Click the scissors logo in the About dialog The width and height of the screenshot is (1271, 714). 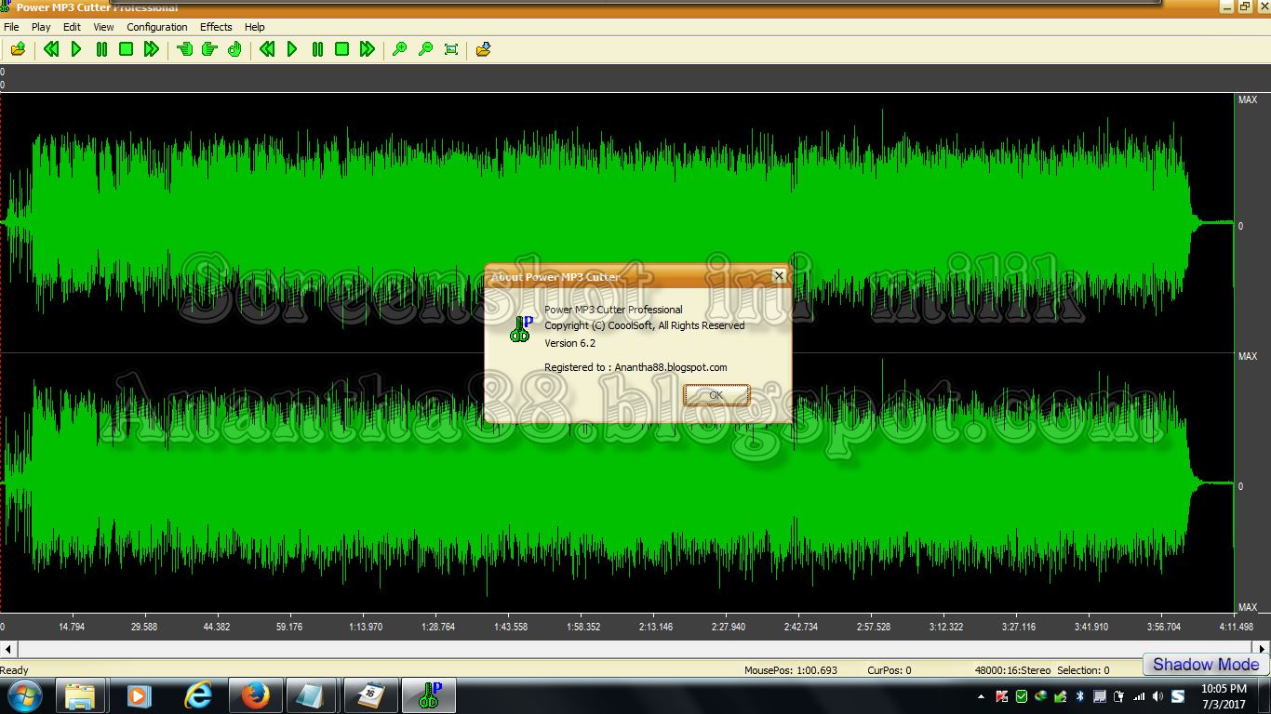point(521,328)
